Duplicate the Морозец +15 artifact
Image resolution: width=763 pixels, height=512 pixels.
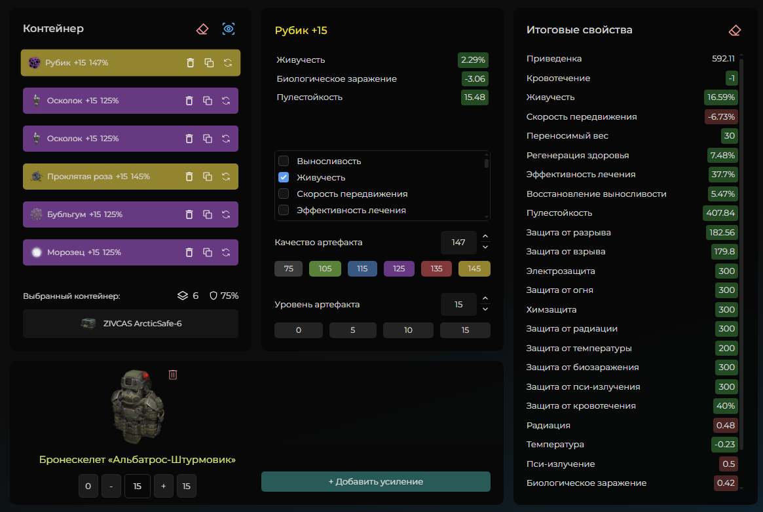point(208,252)
